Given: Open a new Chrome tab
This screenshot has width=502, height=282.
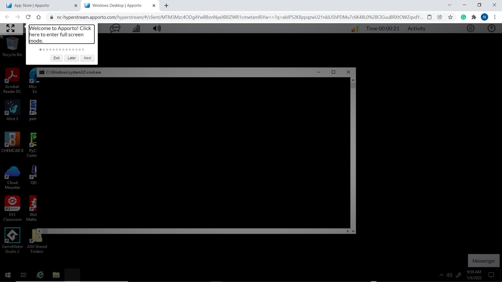Looking at the screenshot, I should click(166, 5).
